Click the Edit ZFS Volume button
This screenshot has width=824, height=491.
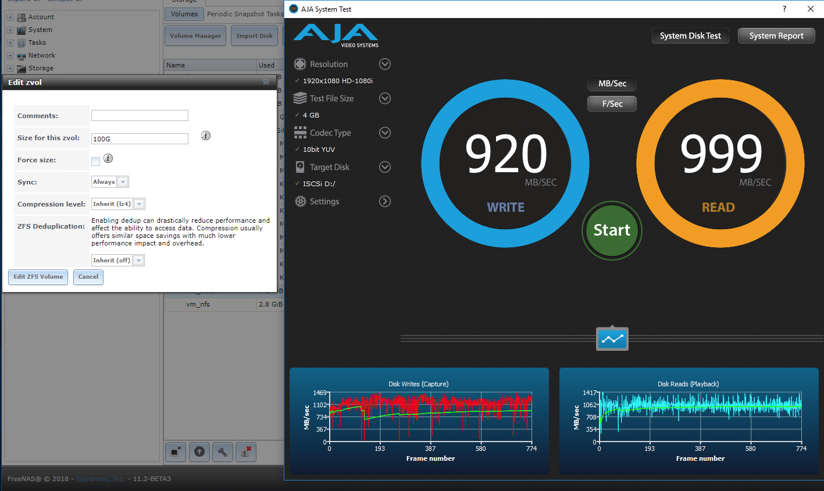coord(38,277)
